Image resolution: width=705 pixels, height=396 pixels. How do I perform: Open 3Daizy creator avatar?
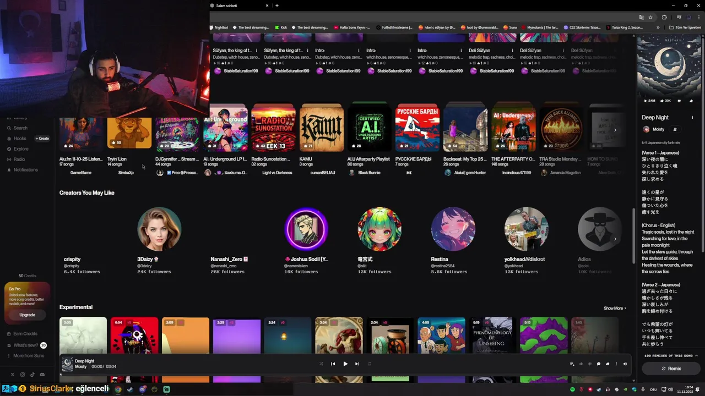click(x=159, y=229)
